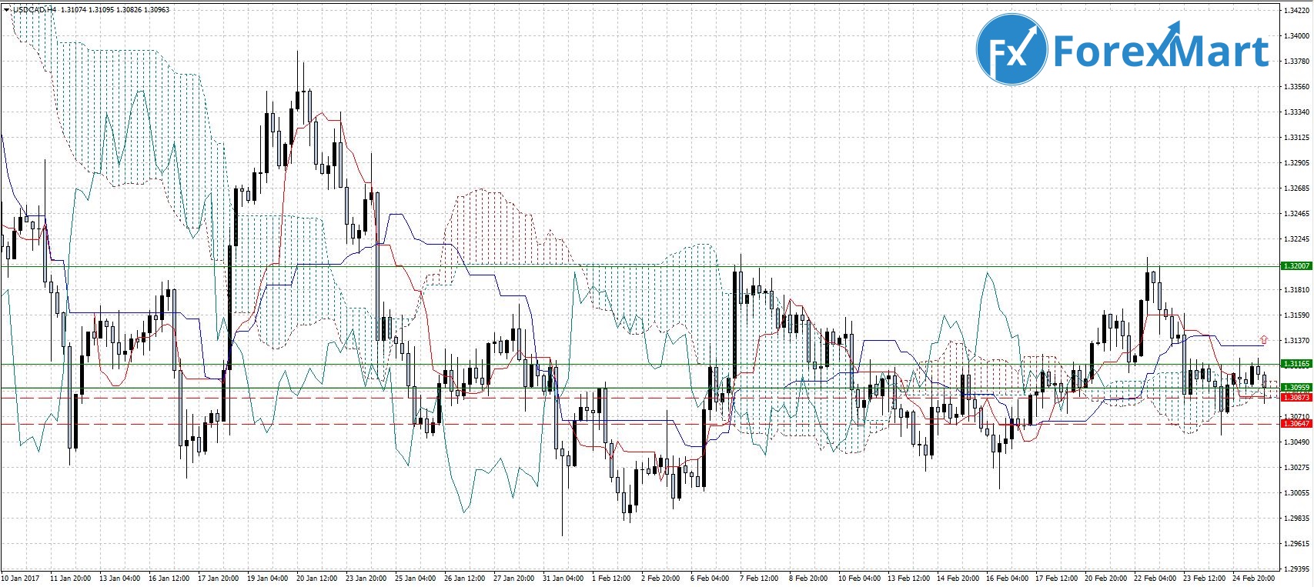Click the ForexMart FX circle logo
Image resolution: width=1314 pixels, height=587 pixels.
point(1011,50)
